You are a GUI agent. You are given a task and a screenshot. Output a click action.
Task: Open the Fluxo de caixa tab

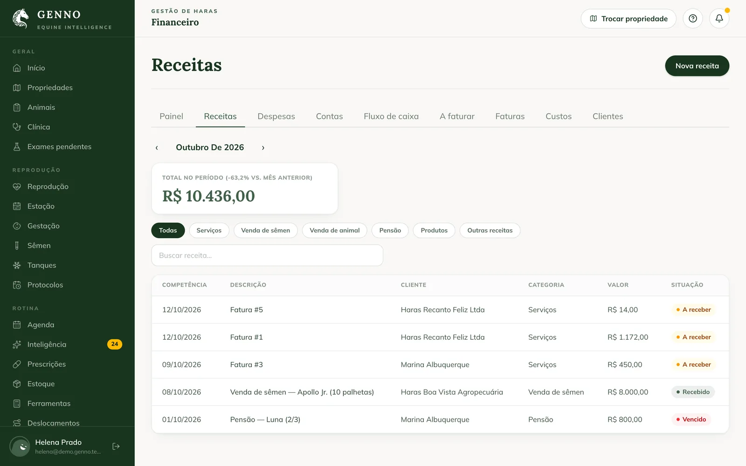point(391,116)
